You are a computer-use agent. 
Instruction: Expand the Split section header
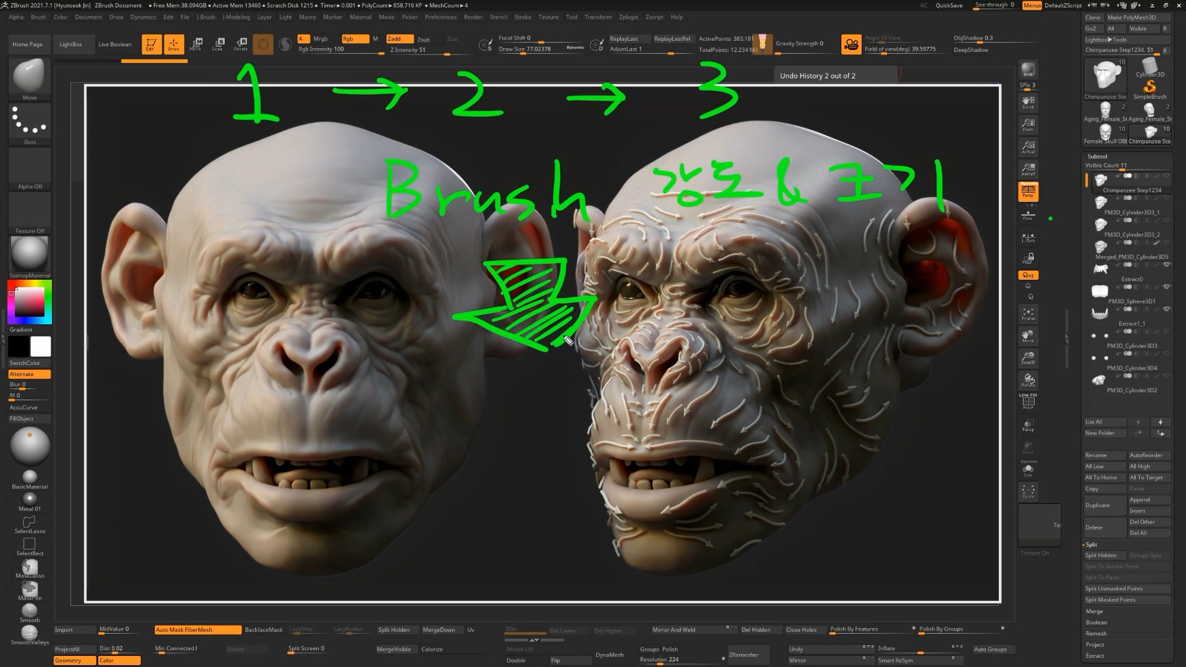click(x=1091, y=544)
